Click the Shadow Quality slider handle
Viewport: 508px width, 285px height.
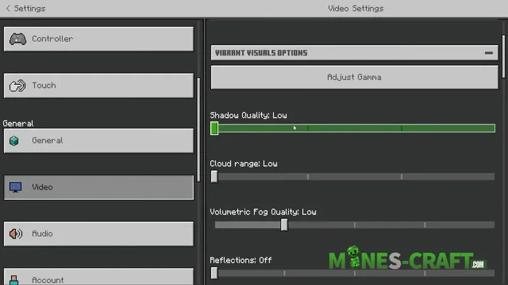214,129
